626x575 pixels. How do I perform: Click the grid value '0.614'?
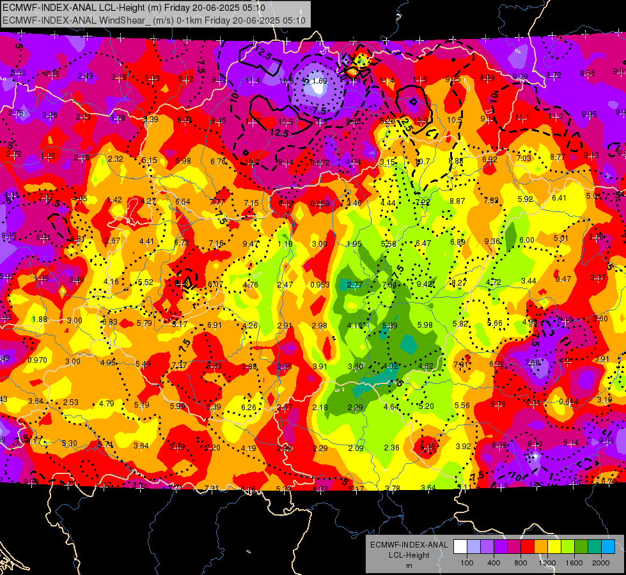point(568,401)
